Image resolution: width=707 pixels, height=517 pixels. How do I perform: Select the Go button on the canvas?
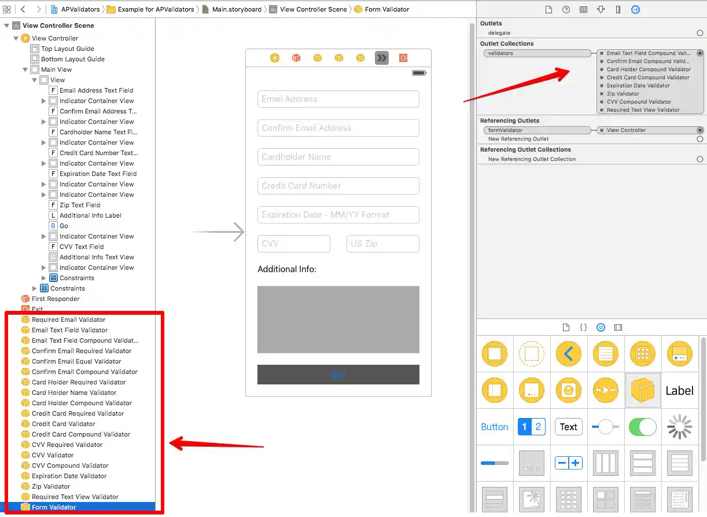(338, 374)
